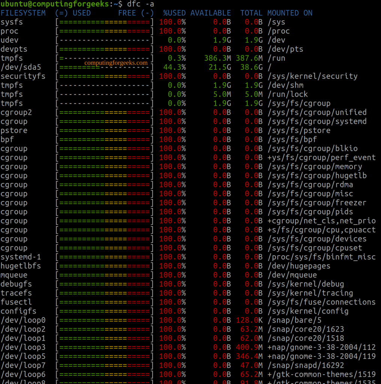Screen dimensions: 381x384
Task: Click the 38.6G total value
Action: (x=251, y=67)
